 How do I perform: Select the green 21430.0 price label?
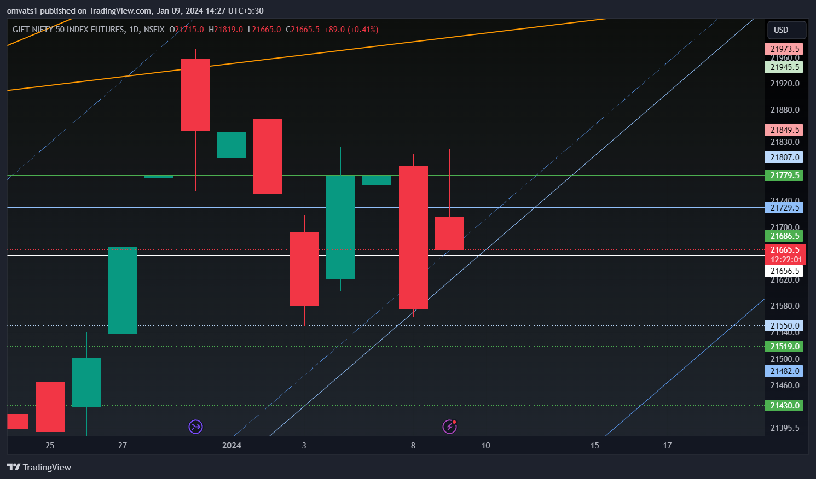pyautogui.click(x=784, y=406)
